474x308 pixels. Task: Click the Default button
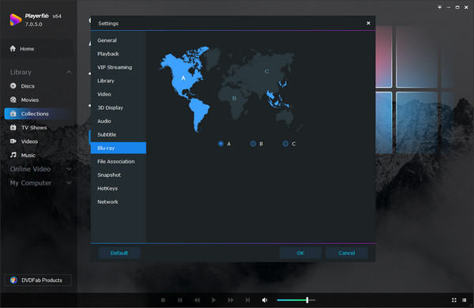(x=119, y=253)
